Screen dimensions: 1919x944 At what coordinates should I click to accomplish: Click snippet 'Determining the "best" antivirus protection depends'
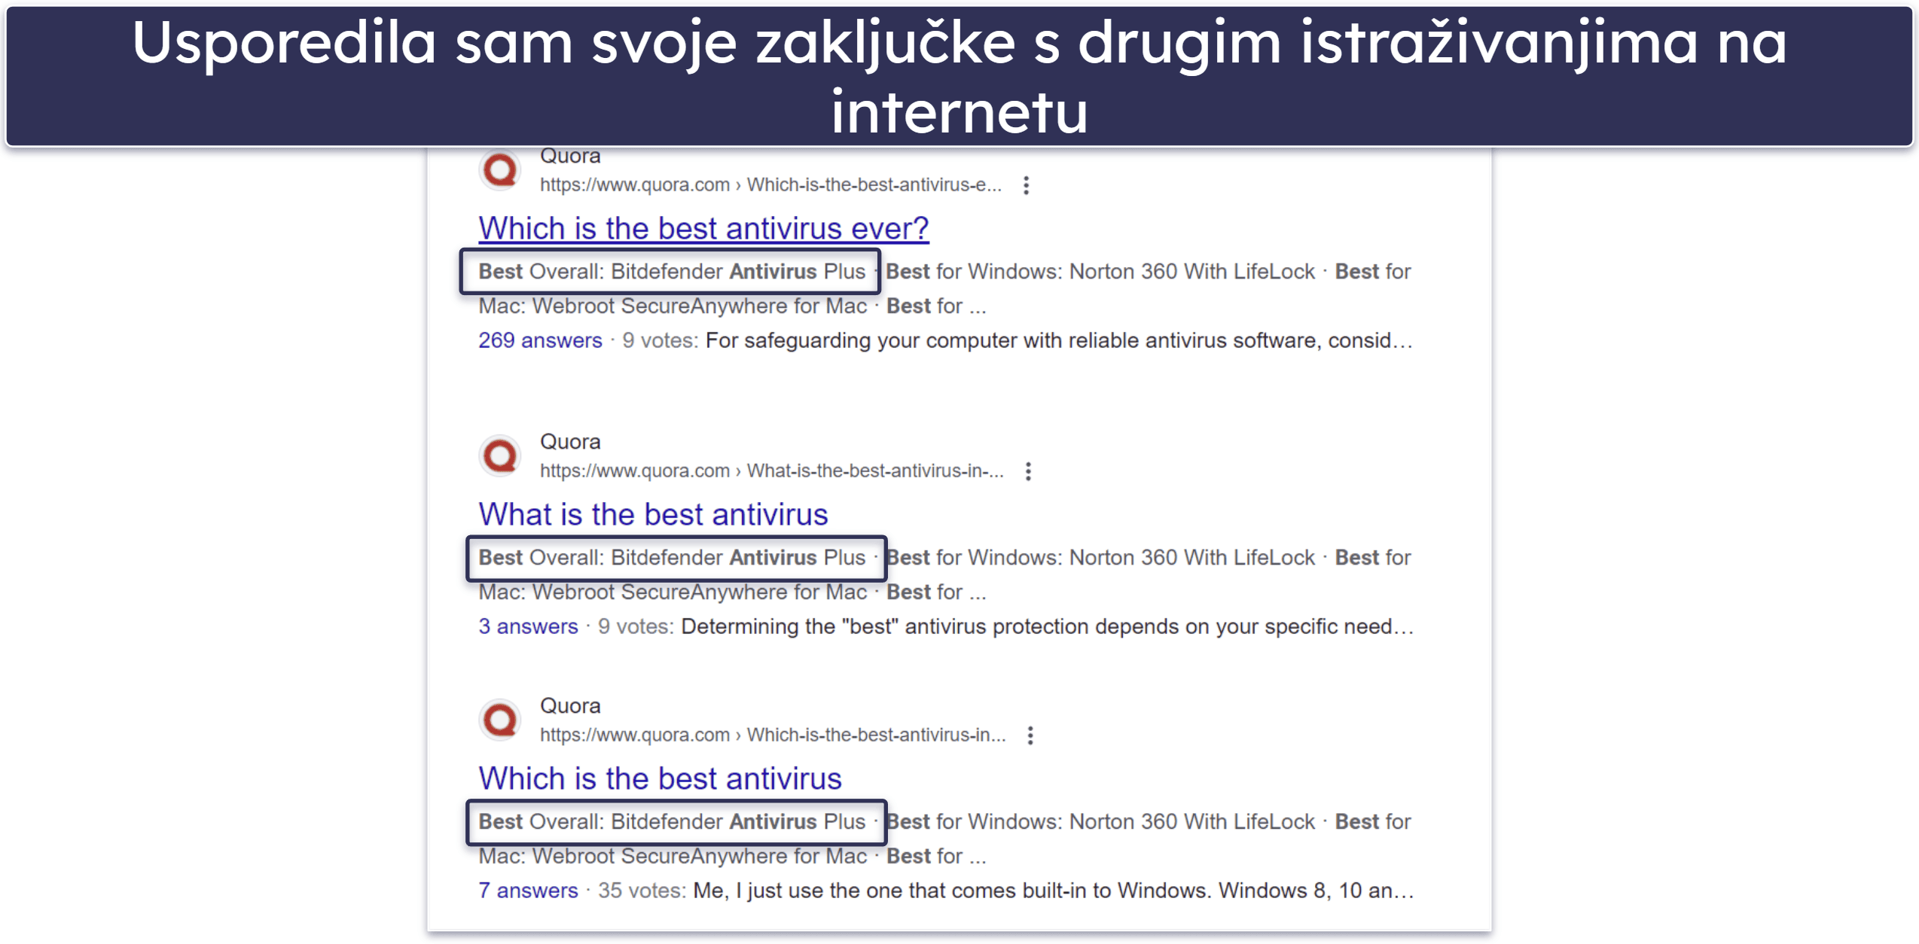tap(929, 626)
